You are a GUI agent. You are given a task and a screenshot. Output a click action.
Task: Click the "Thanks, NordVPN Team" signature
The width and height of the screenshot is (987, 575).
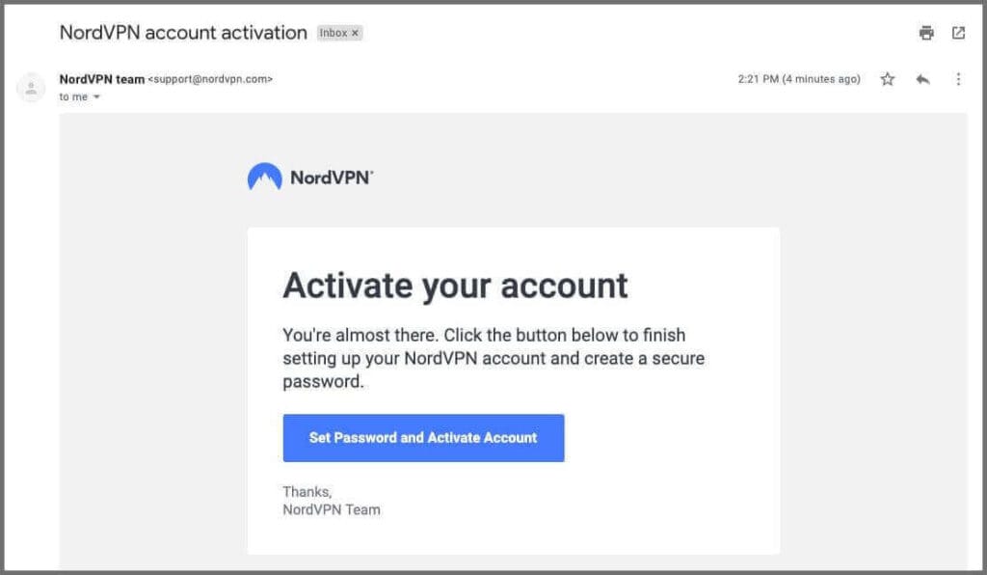[331, 501]
